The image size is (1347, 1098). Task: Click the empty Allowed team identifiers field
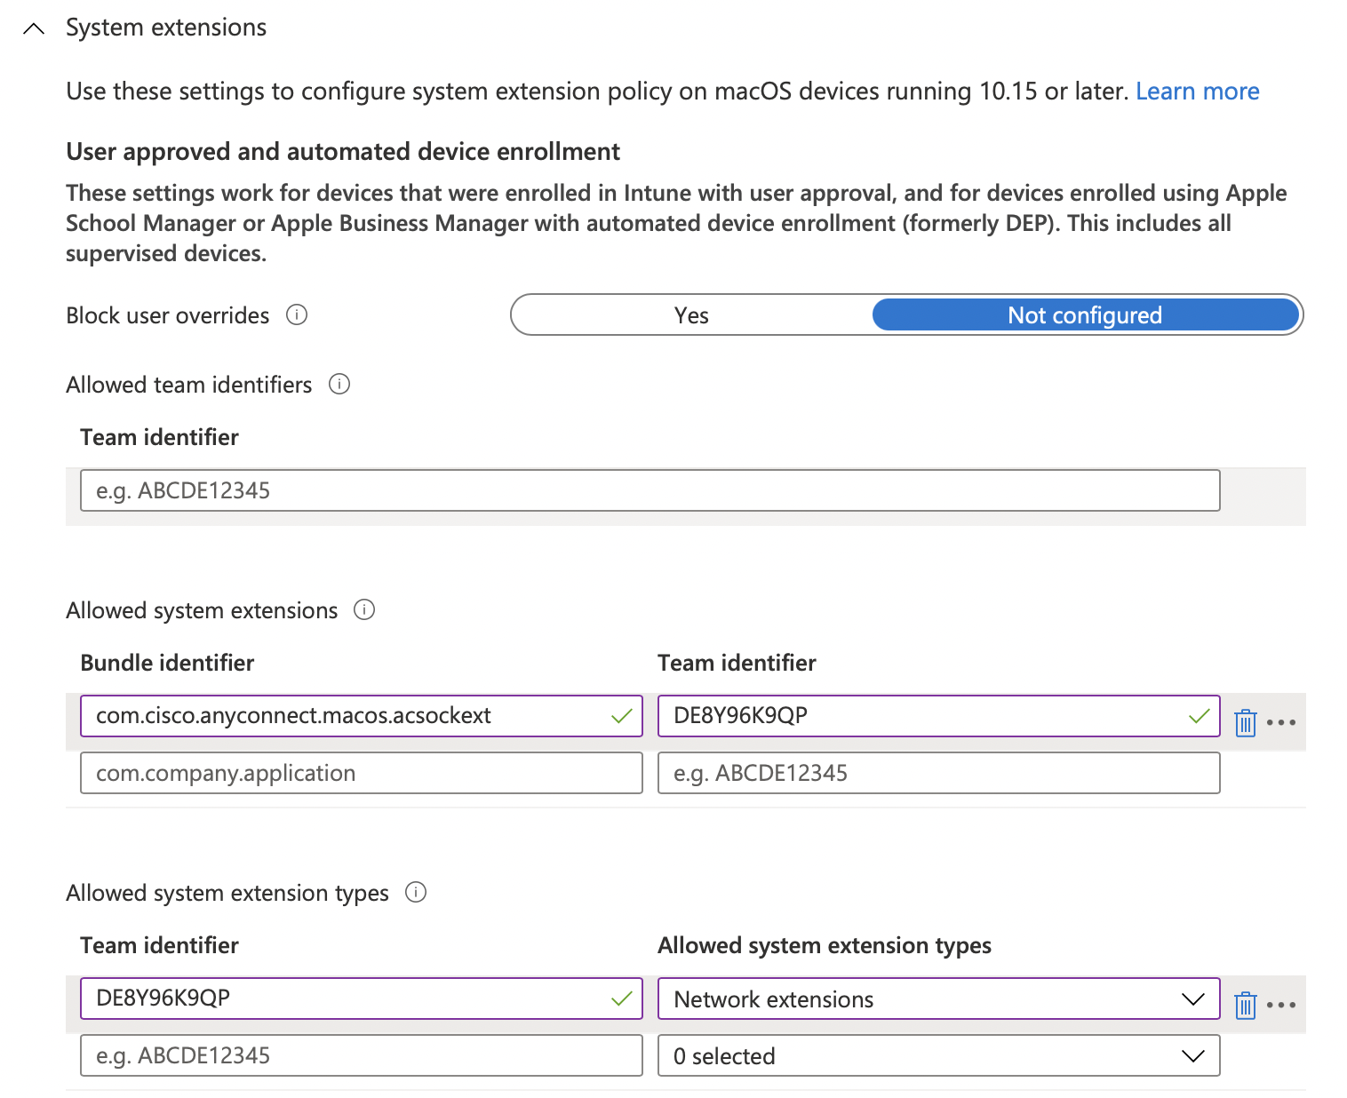click(650, 490)
